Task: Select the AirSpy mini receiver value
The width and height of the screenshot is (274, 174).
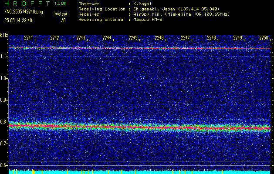Action: (x=182, y=14)
